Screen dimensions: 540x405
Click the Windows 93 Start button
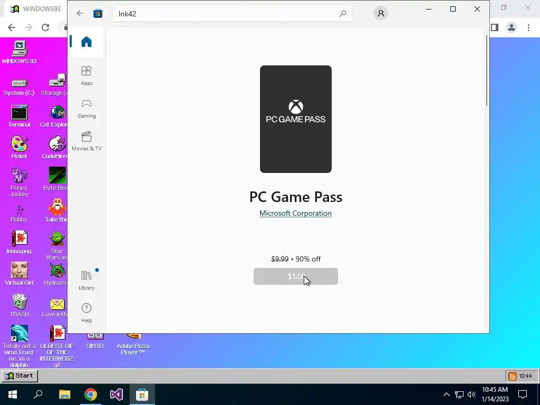tap(20, 375)
